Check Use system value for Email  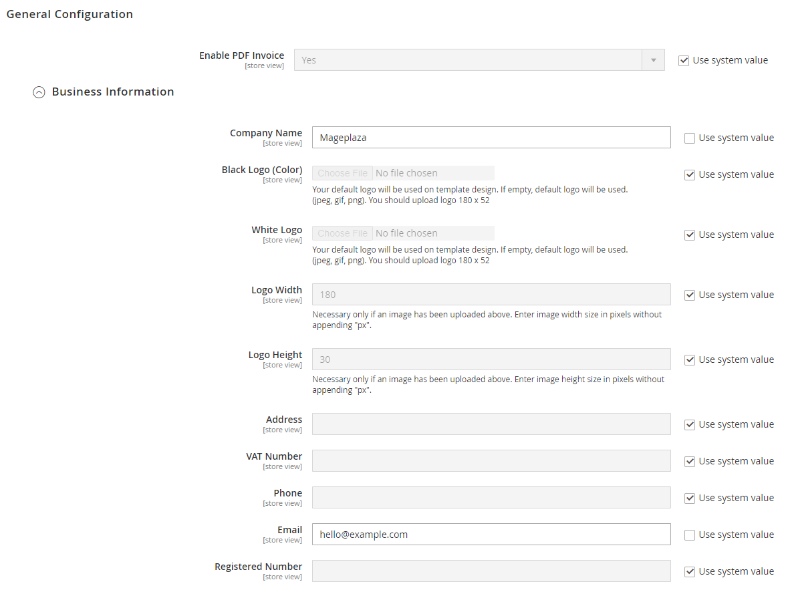690,535
